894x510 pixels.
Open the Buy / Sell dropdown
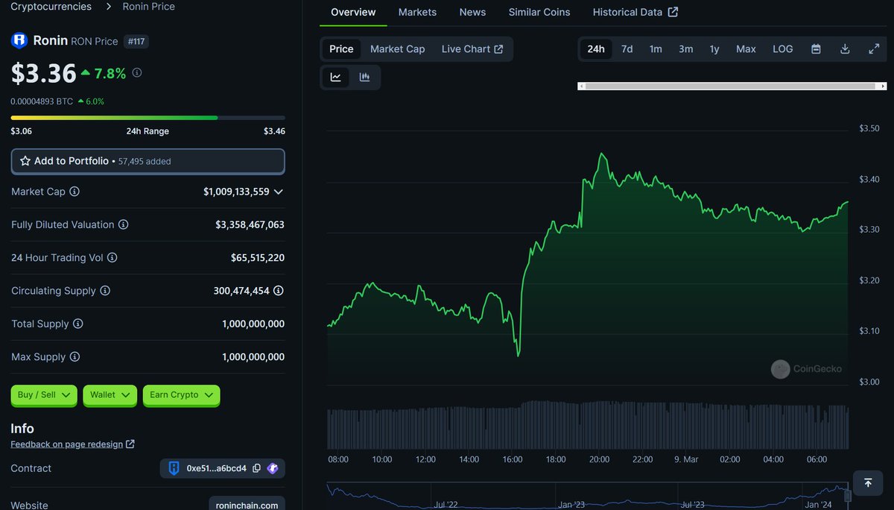[x=44, y=395]
